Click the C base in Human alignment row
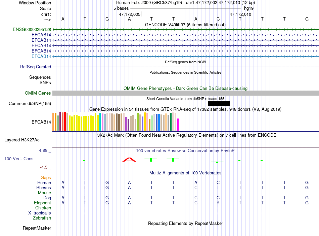This screenshot has width=319, height=236. click(218, 182)
